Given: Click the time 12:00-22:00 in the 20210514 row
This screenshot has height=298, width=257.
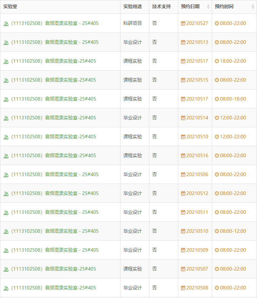Looking at the screenshot, I should [233, 118].
